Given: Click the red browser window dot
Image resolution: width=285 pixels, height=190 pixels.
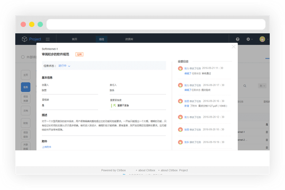Looking at the screenshot, I should (x=23, y=24).
